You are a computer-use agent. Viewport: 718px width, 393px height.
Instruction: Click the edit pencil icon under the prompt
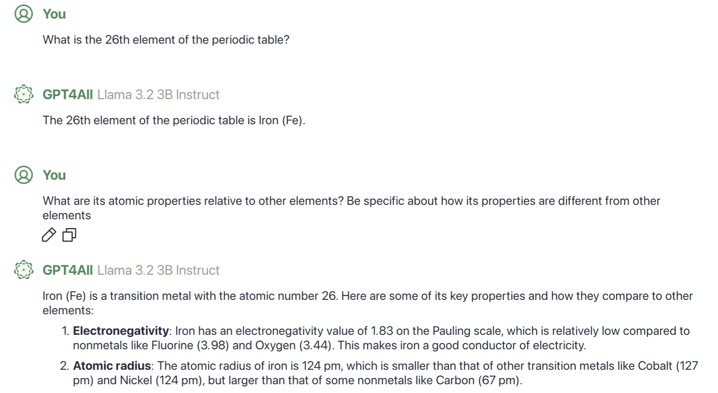(x=49, y=235)
